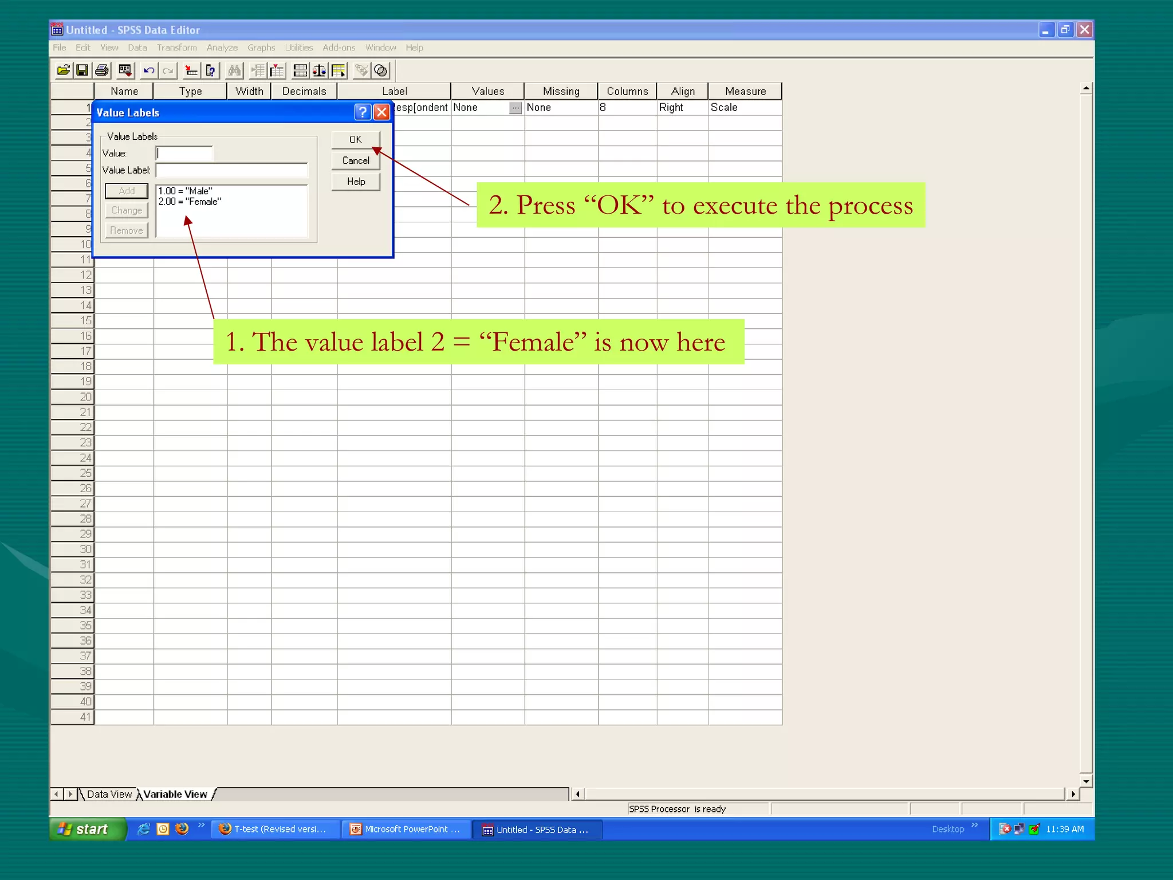The image size is (1173, 880).
Task: Click the Undo arrow icon
Action: [x=149, y=70]
